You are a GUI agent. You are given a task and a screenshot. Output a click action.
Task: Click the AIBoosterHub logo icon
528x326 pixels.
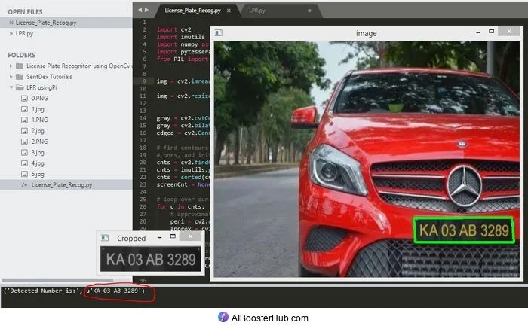click(223, 318)
